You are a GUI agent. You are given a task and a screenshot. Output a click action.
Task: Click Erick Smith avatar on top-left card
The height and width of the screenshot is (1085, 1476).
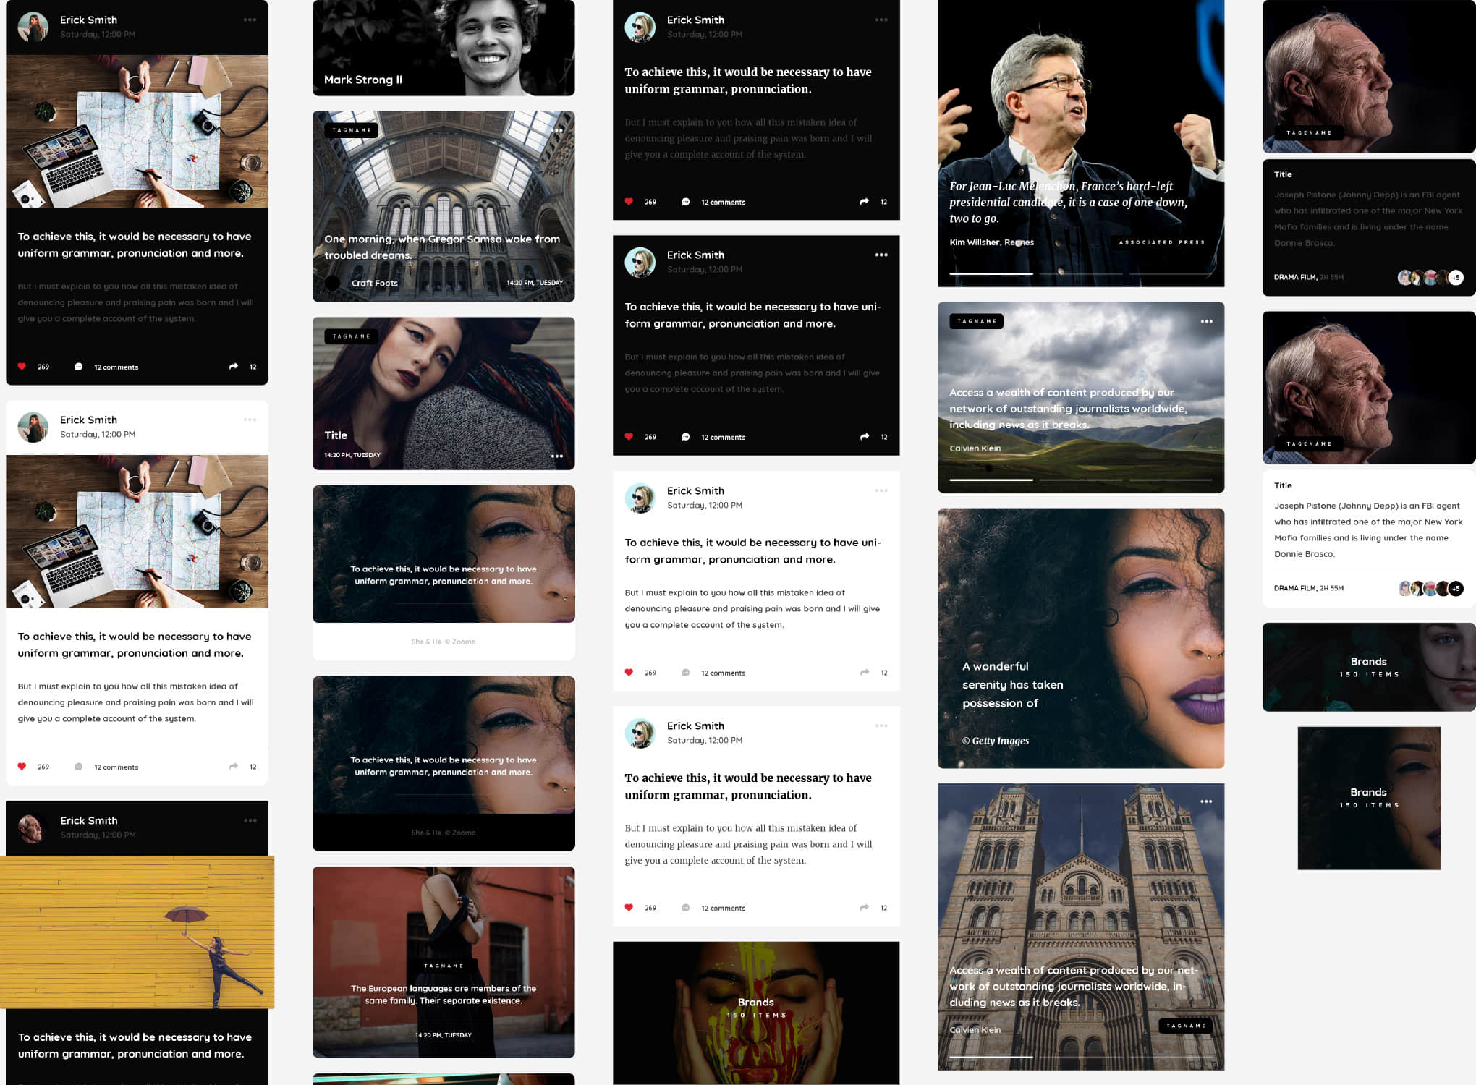33,27
